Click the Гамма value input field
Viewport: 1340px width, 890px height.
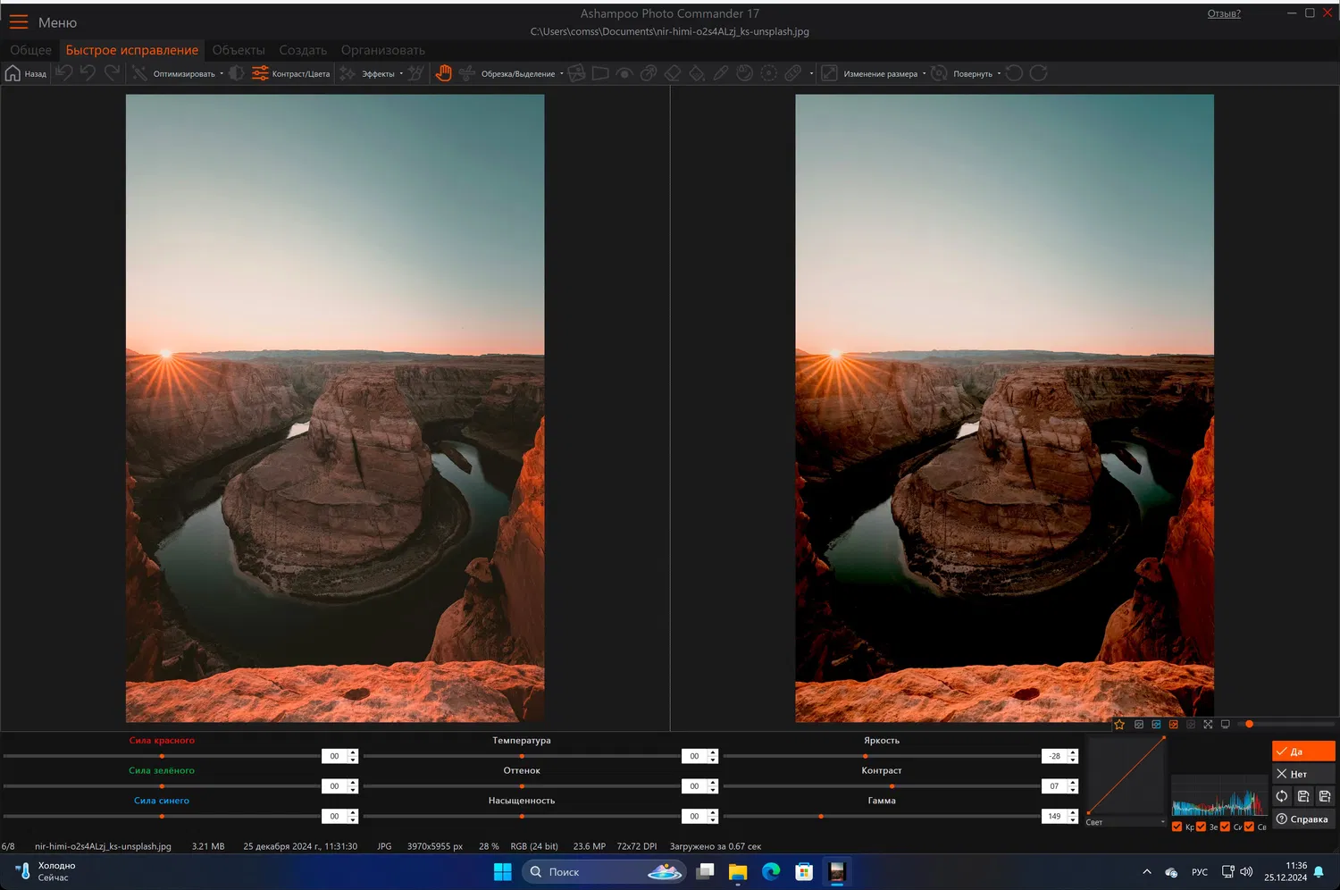tap(1054, 816)
